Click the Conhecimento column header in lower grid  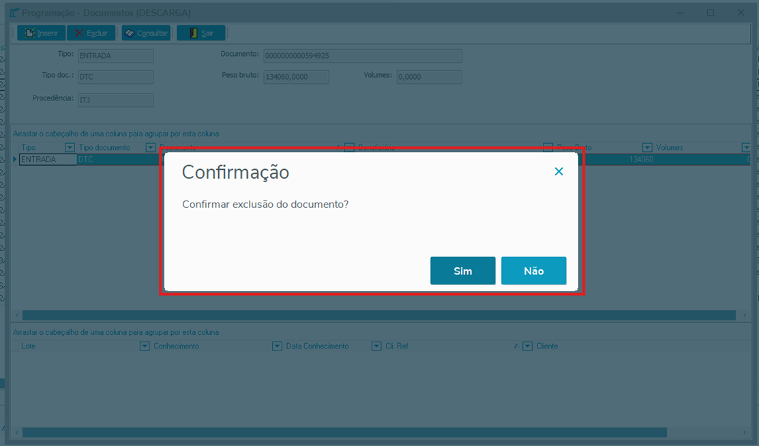pos(176,346)
